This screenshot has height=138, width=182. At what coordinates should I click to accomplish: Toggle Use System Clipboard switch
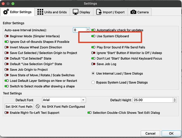click(x=93, y=36)
